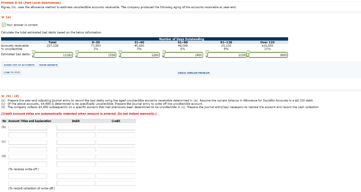Viewport: 361px width, 192px height.
Task: Click the second credit field under (b)
Action: [x=116, y=135]
